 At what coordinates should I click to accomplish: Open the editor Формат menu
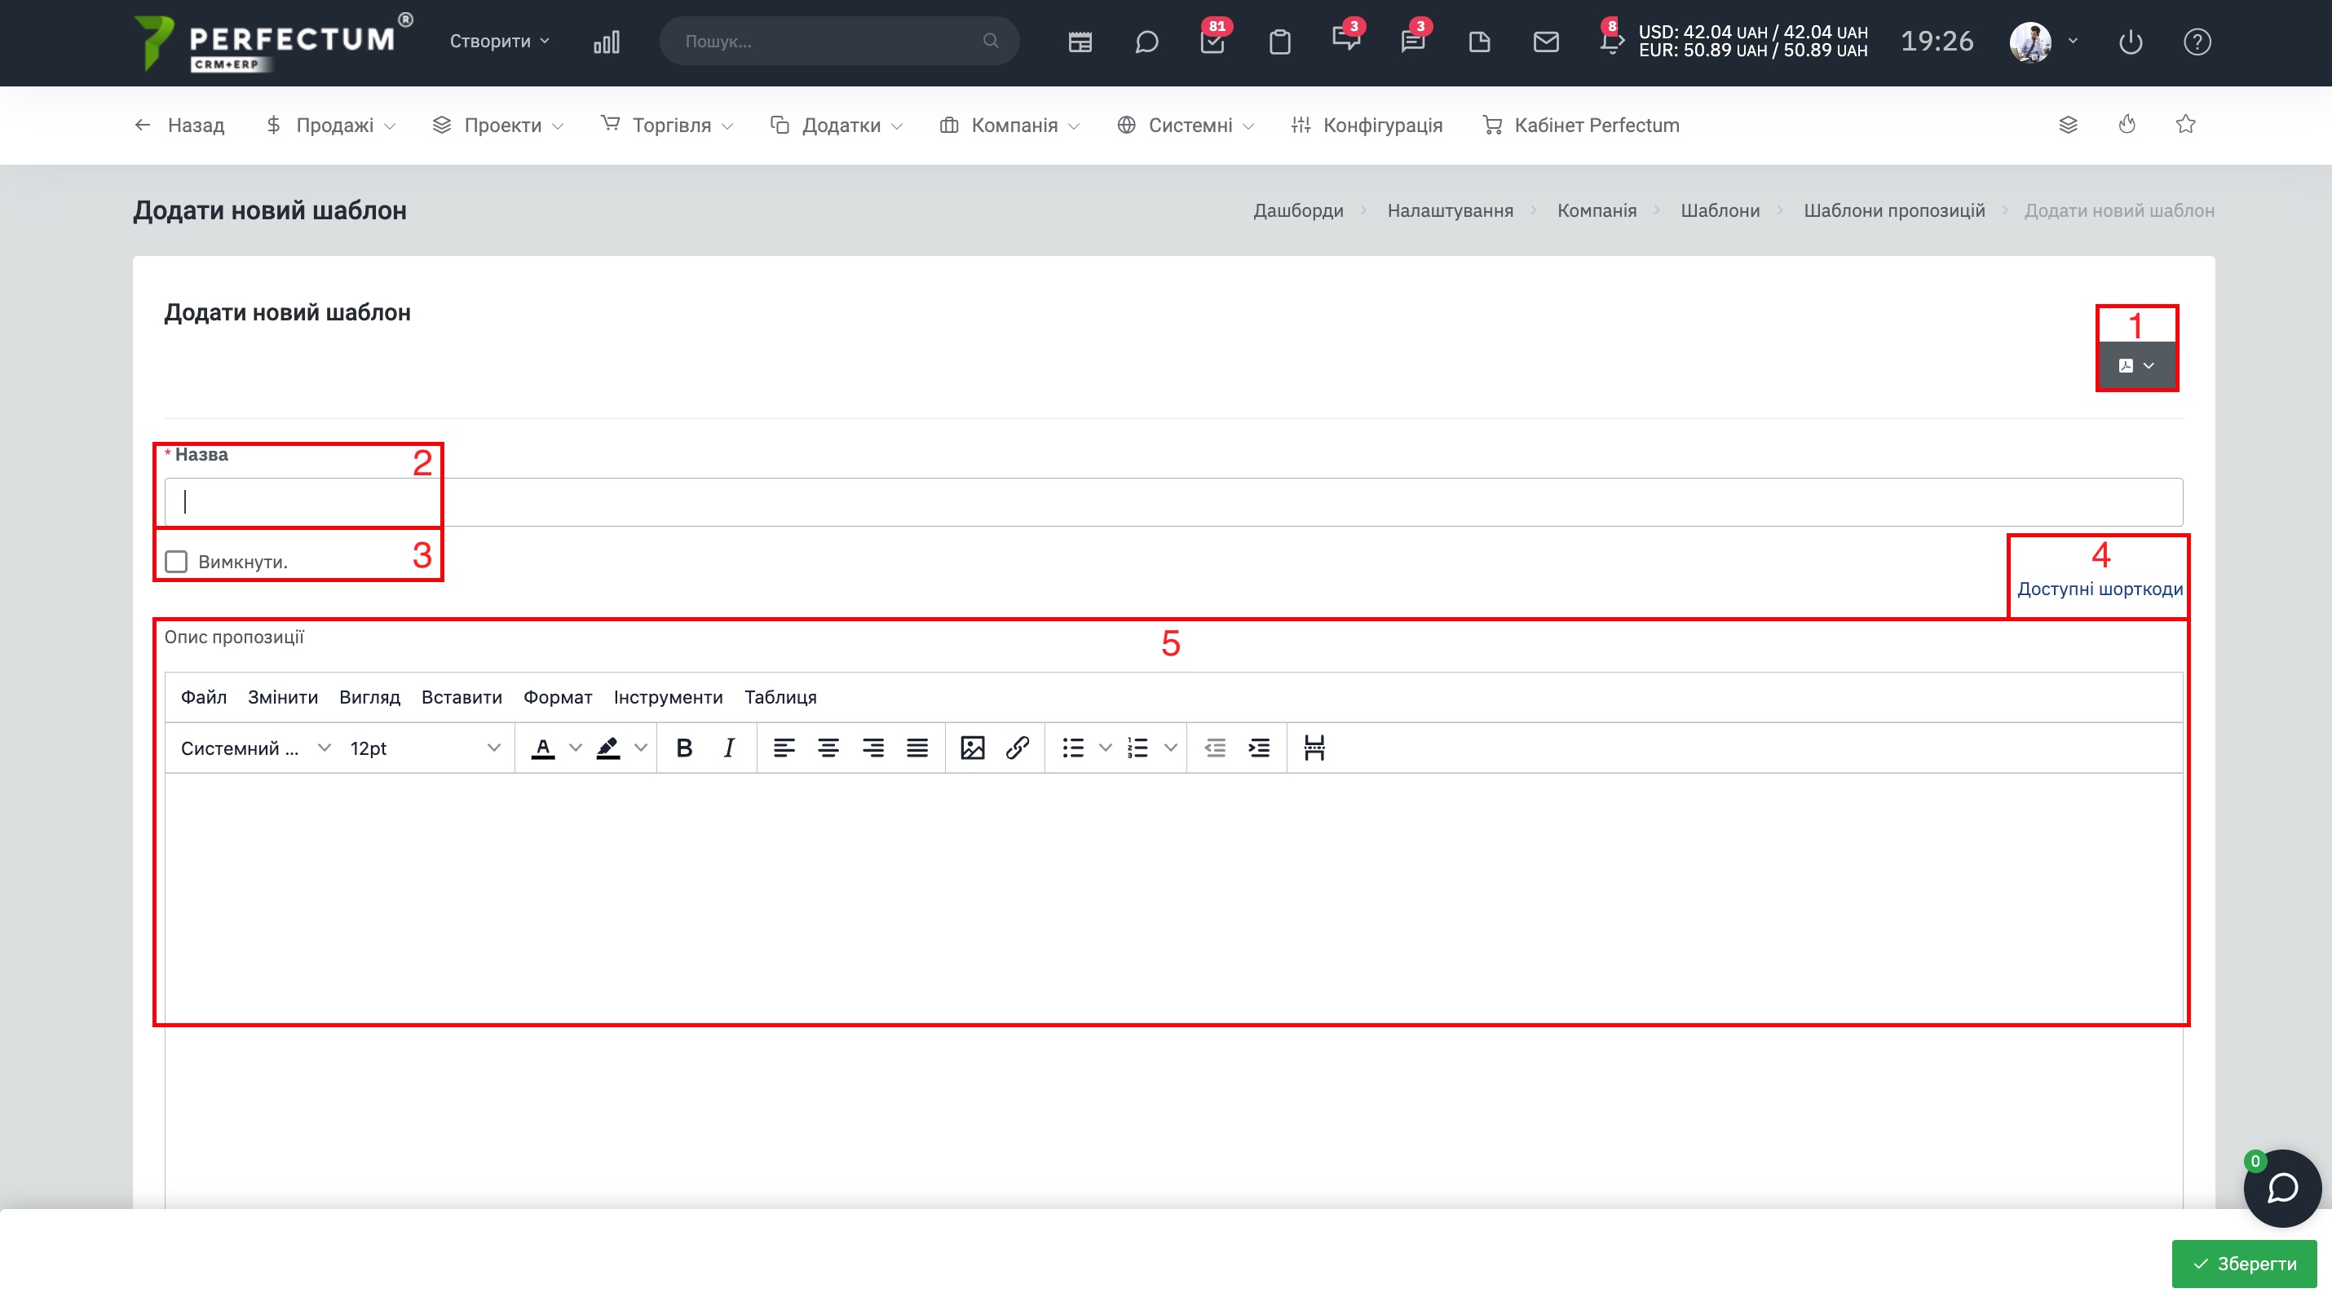558,697
